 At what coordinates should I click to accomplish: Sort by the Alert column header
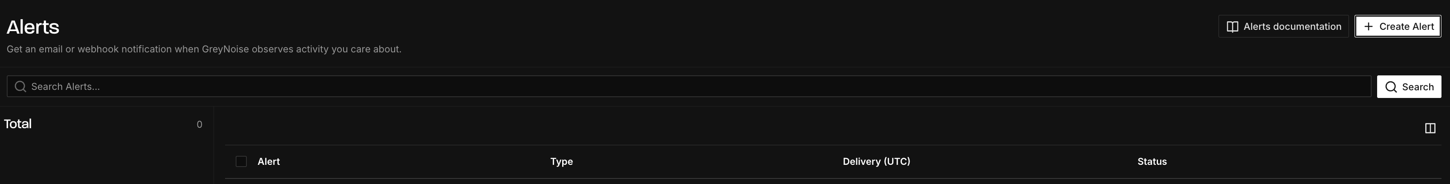pos(269,161)
